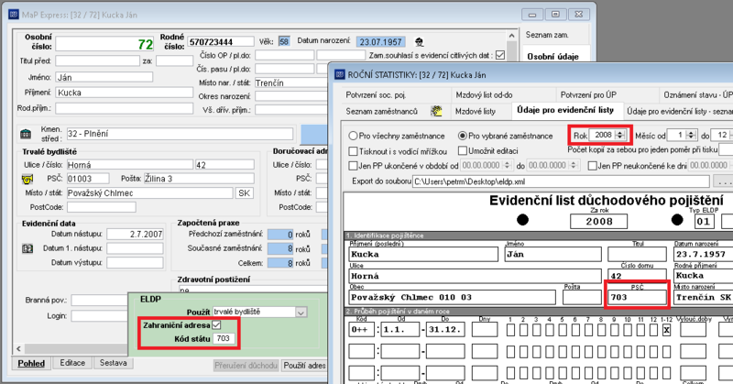Click the book icon beside Datum 1. nástupu
733x384 pixels.
pos(27,248)
